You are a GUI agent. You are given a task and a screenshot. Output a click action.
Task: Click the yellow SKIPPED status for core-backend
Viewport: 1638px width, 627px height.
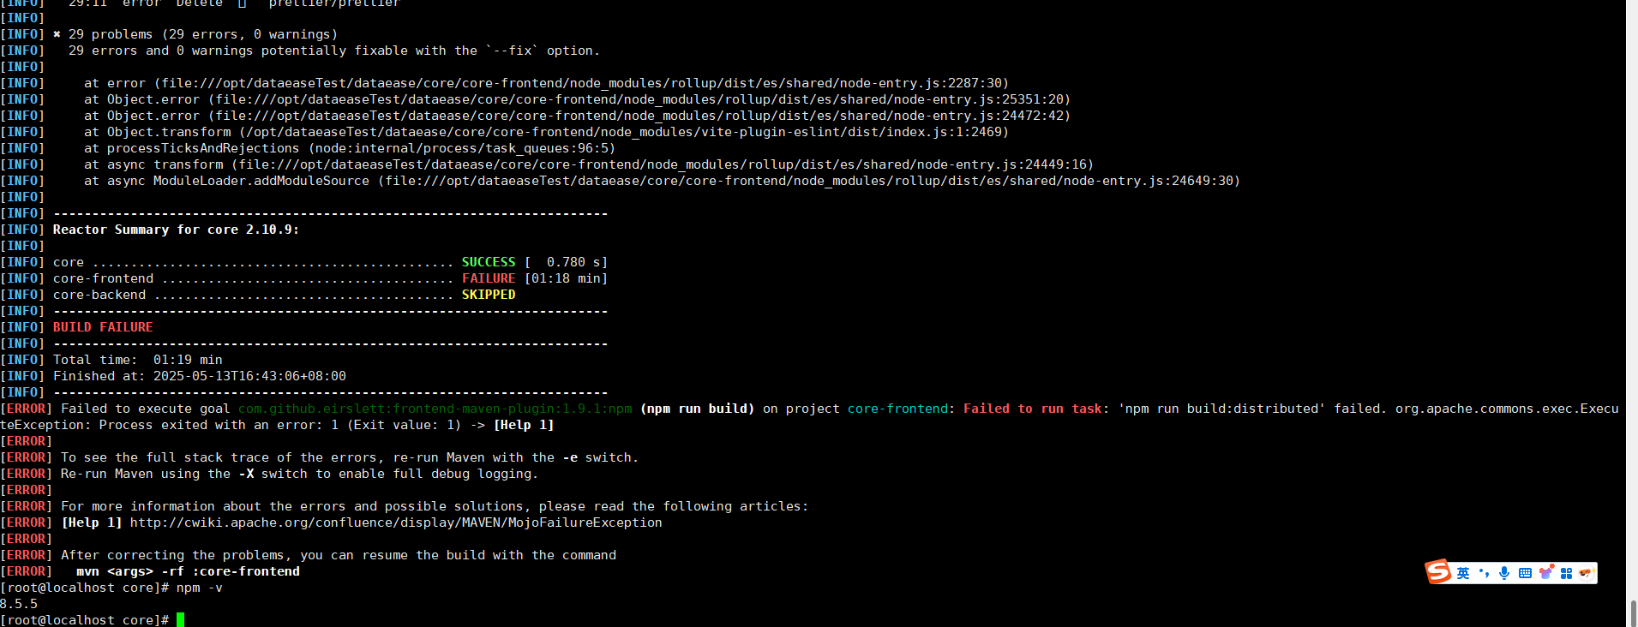point(489,295)
